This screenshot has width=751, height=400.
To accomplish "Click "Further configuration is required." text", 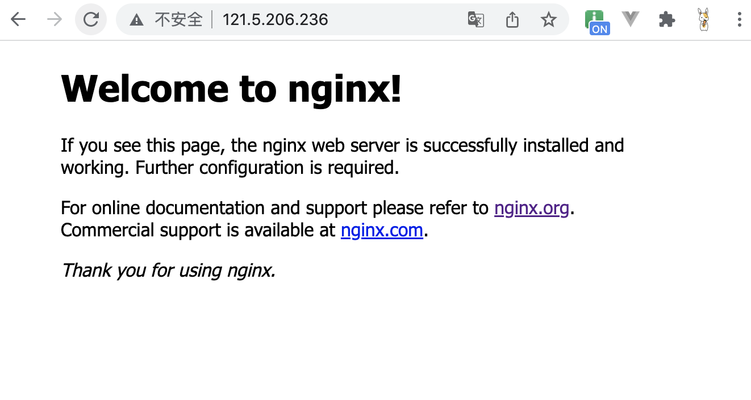I will 268,168.
